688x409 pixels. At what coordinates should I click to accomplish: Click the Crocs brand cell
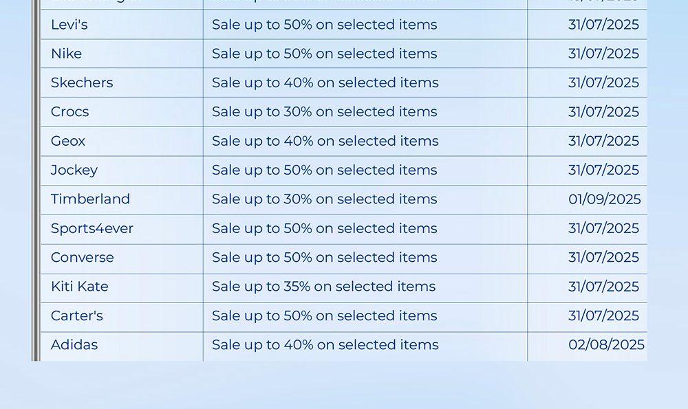[x=122, y=112]
